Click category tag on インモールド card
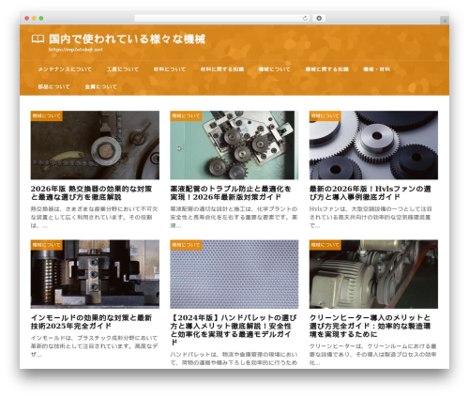The width and height of the screenshot is (469, 397). point(47,245)
